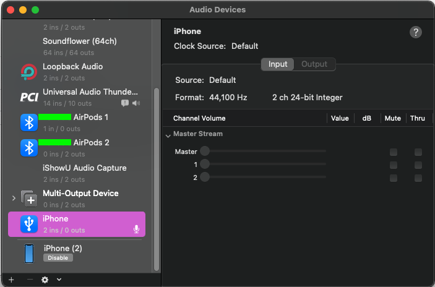Toggle Mute checkbox for channel 2

(393, 178)
